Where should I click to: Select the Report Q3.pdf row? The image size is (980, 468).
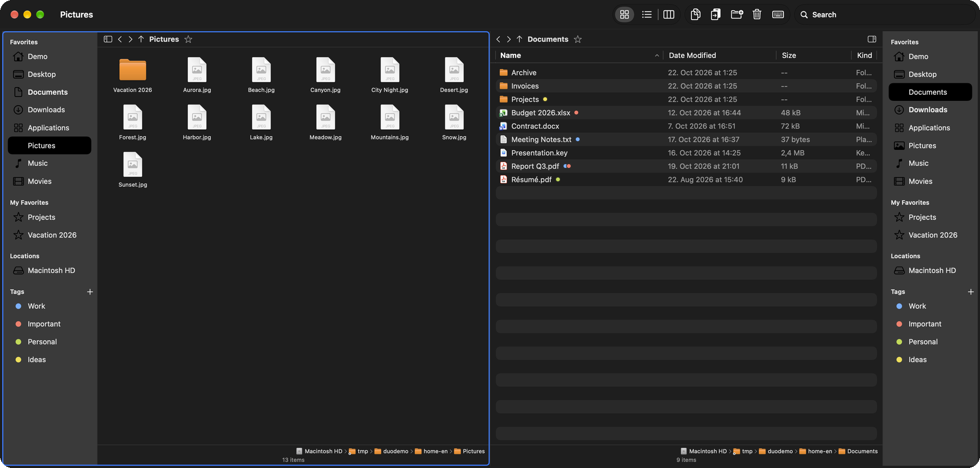point(686,166)
